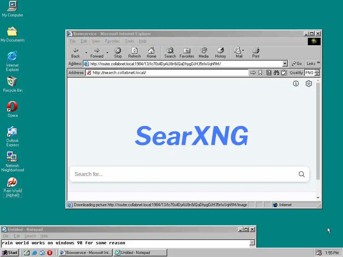The height and width of the screenshot is (257, 343).
Task: Click the Show Desktop quick launch icon
Action: (x=27, y=253)
